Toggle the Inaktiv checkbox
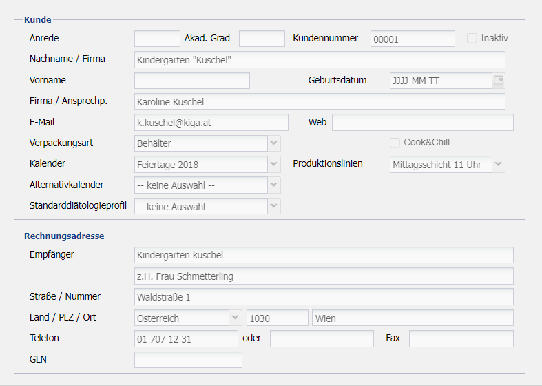542x386 pixels. tap(472, 39)
